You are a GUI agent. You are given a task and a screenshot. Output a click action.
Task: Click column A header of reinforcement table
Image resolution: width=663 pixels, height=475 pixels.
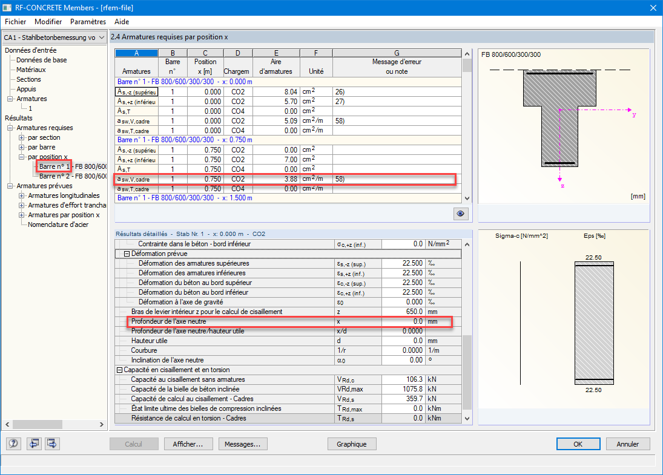tap(136, 53)
